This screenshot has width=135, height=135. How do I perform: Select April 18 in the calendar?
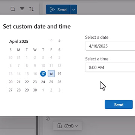pyautogui.click(x=51, y=74)
